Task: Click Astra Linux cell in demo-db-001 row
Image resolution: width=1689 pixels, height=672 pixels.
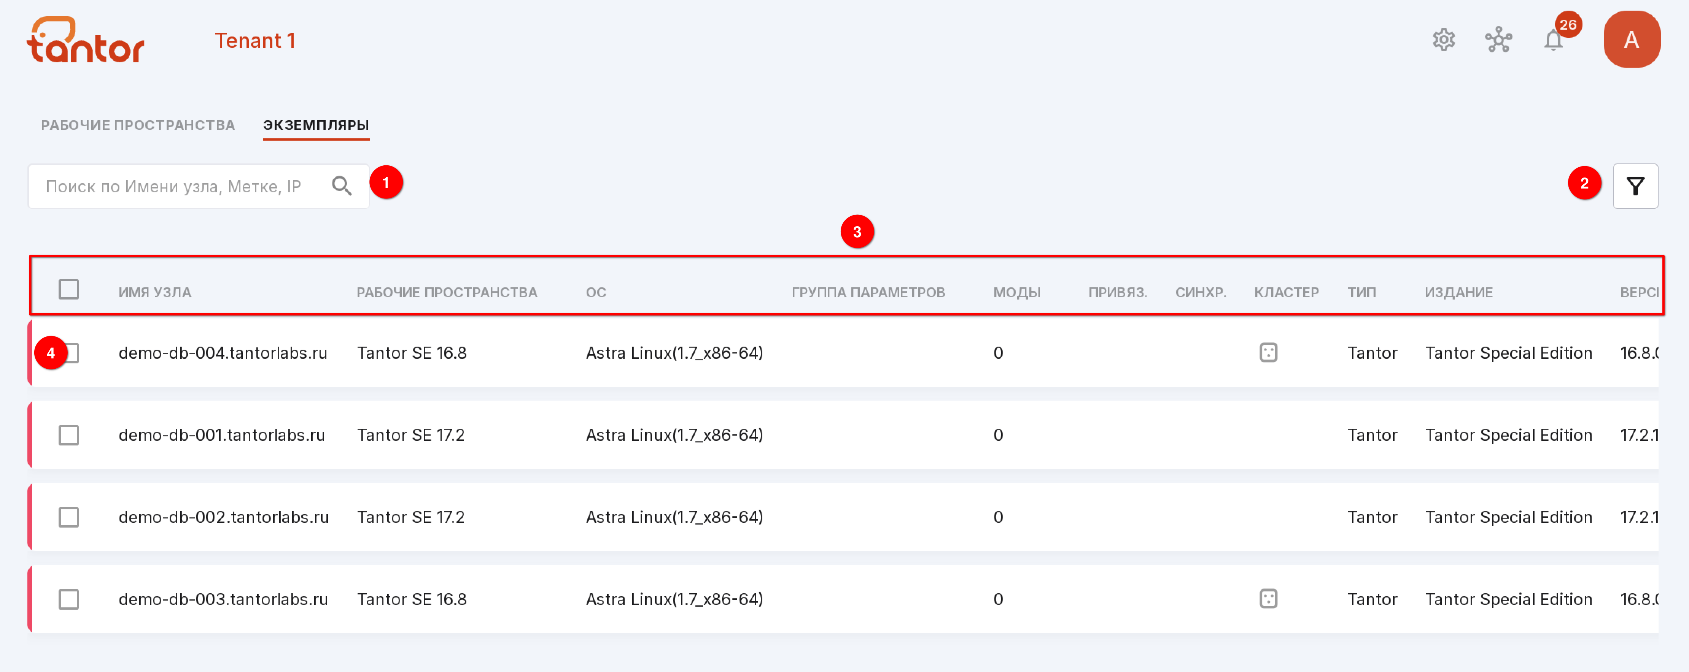Action: [674, 435]
